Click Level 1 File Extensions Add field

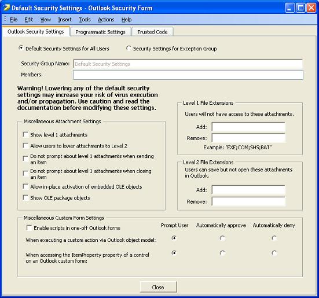(248, 127)
